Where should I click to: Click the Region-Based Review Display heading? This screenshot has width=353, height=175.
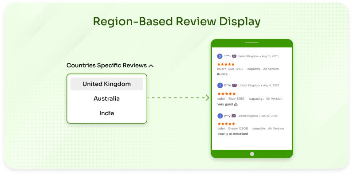pos(177,22)
